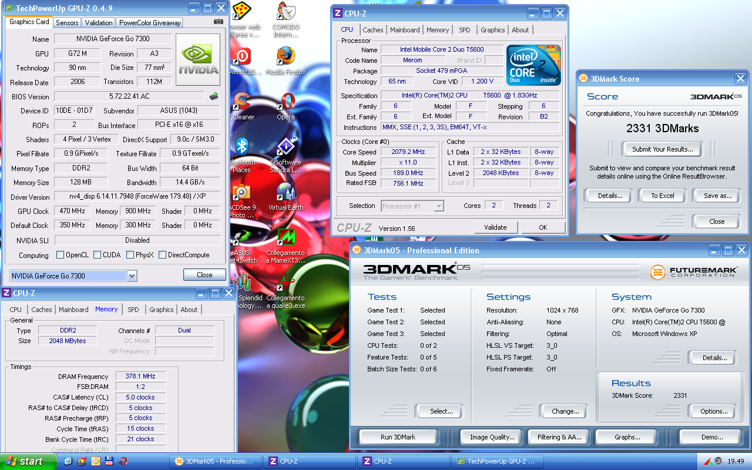Click Close button in GPU-Z
The height and width of the screenshot is (470, 752).
click(x=204, y=275)
